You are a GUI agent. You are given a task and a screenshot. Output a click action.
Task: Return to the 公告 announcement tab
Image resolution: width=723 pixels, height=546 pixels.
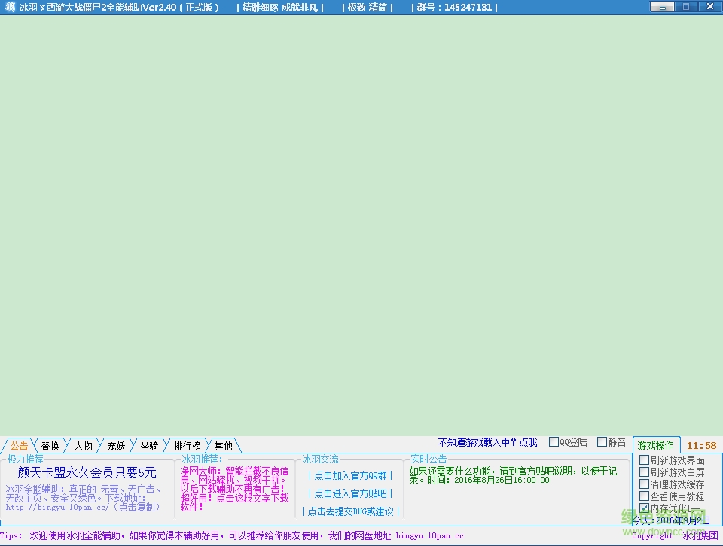point(19,444)
